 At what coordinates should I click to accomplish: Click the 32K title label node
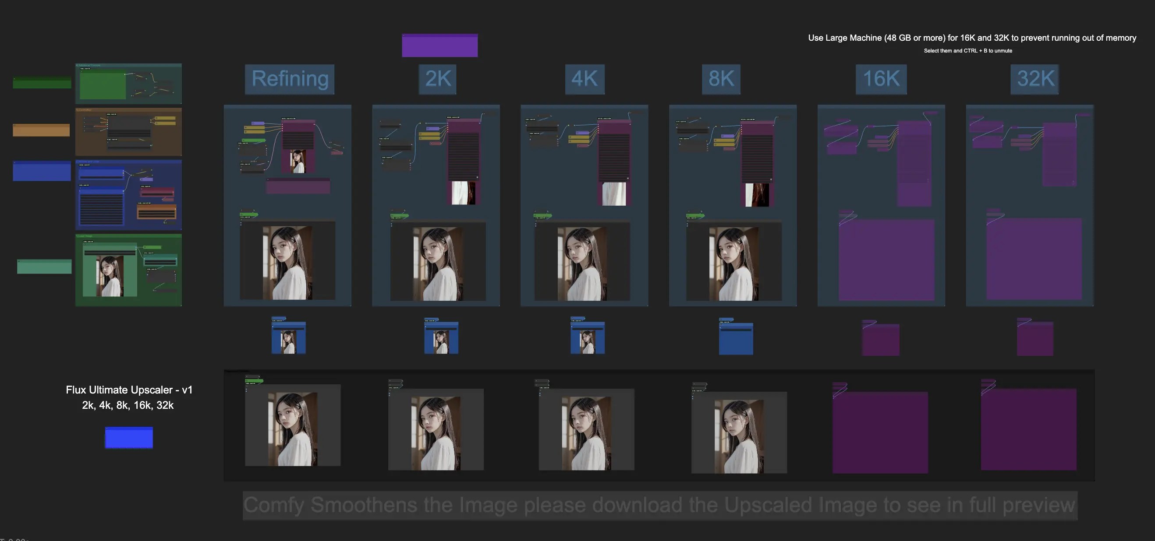pyautogui.click(x=1034, y=79)
